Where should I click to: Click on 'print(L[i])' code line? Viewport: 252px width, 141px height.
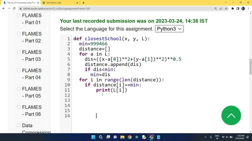111,90
